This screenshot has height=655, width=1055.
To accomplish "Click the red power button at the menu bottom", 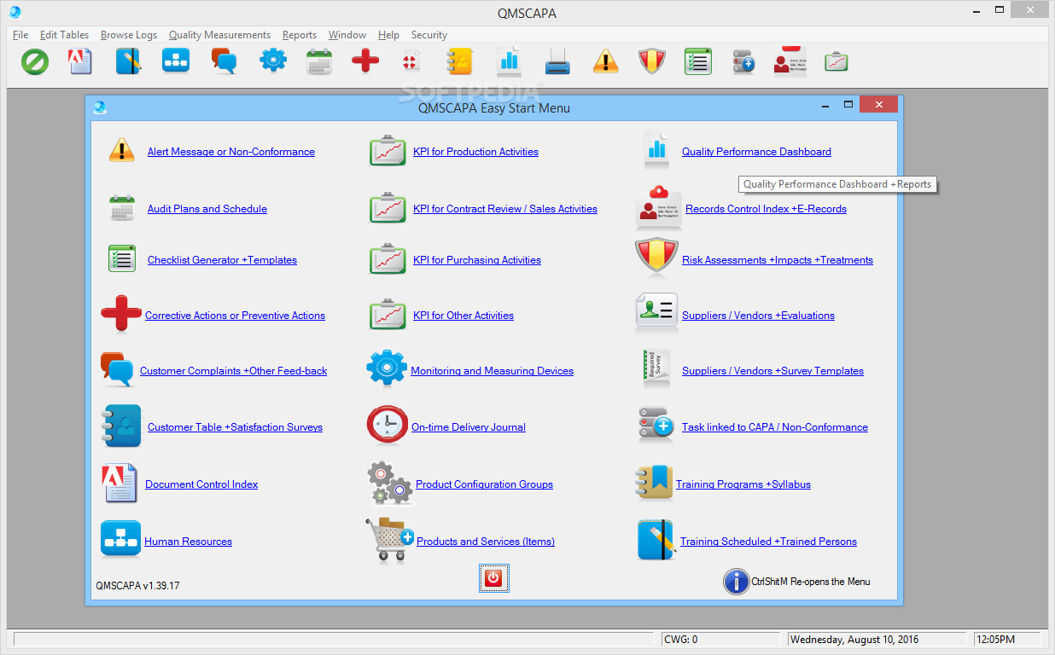I will [493, 578].
